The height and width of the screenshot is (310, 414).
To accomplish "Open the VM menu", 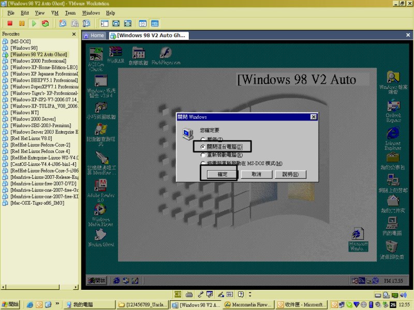I will (55, 13).
